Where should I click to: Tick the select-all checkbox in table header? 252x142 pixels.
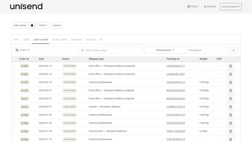click(x=15, y=59)
